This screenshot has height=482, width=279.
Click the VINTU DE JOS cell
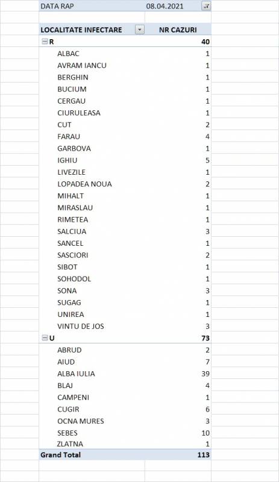[x=81, y=326]
